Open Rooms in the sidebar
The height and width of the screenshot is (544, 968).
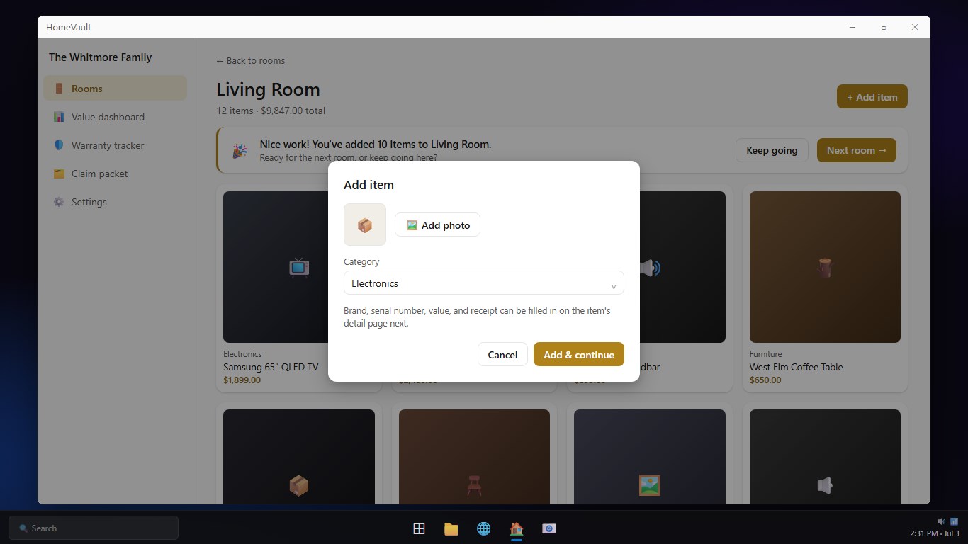tap(115, 88)
